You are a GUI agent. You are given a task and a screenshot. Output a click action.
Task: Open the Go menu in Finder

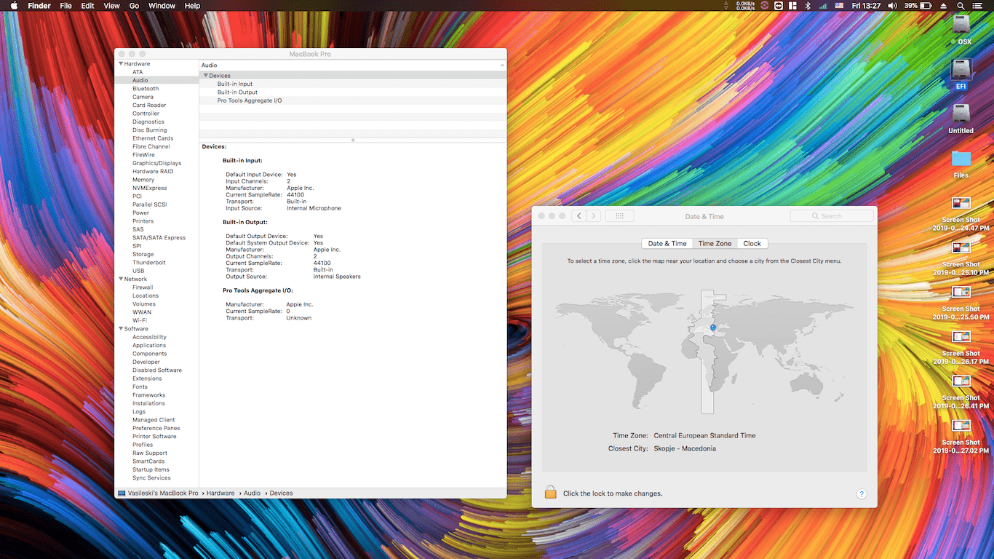(134, 5)
